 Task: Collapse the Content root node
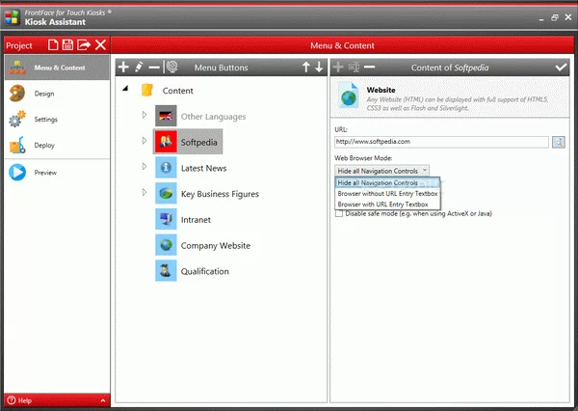[125, 88]
